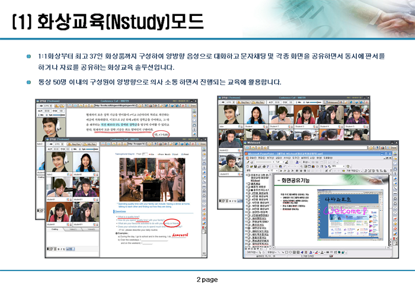
Task: Switch to the Chatting tab in family-photo lesson window
Action: point(55,230)
